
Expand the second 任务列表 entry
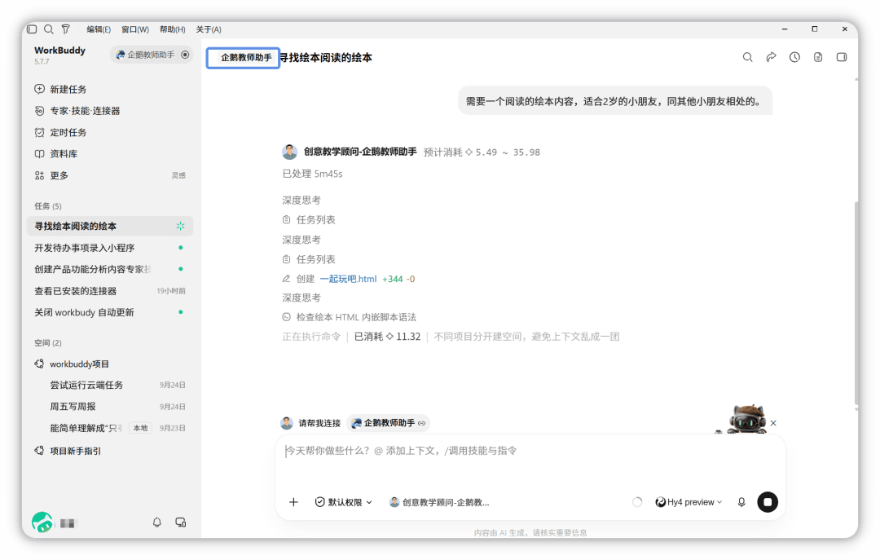pos(310,259)
